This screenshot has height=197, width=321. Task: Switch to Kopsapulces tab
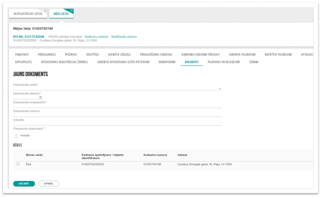pyautogui.click(x=23, y=62)
